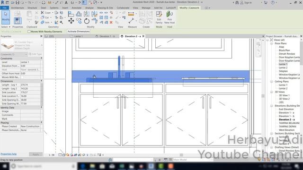Click the Windows taskbar search box

coord(43,166)
